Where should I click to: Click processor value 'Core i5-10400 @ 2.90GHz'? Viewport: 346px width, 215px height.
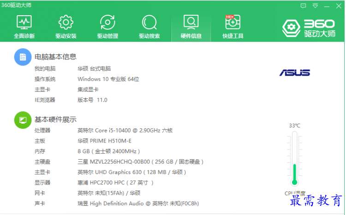(x=128, y=131)
